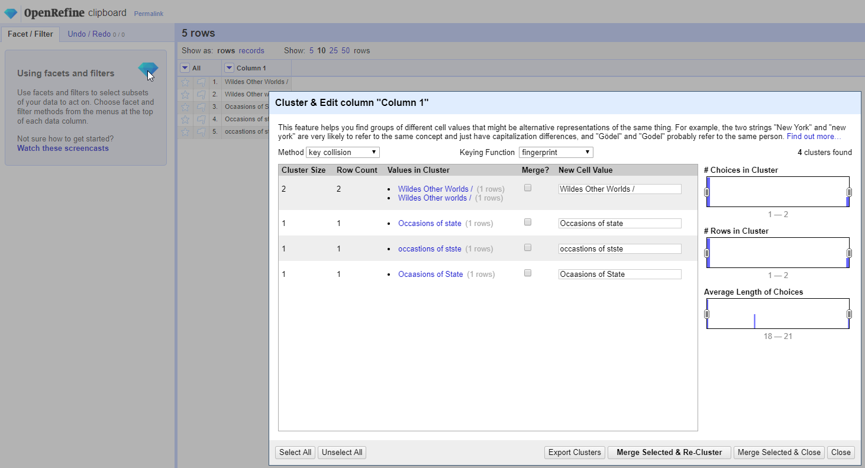The height and width of the screenshot is (468, 865).
Task: Click Unselect All button
Action: 342,452
